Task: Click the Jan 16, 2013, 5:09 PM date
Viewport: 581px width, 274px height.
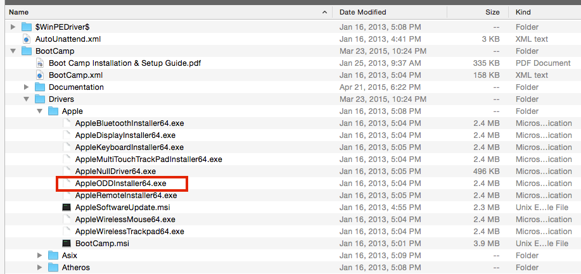Action: point(380,255)
